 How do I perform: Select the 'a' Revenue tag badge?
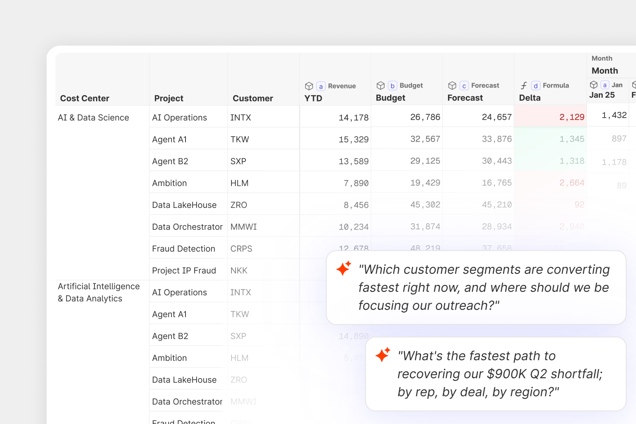[x=320, y=86]
